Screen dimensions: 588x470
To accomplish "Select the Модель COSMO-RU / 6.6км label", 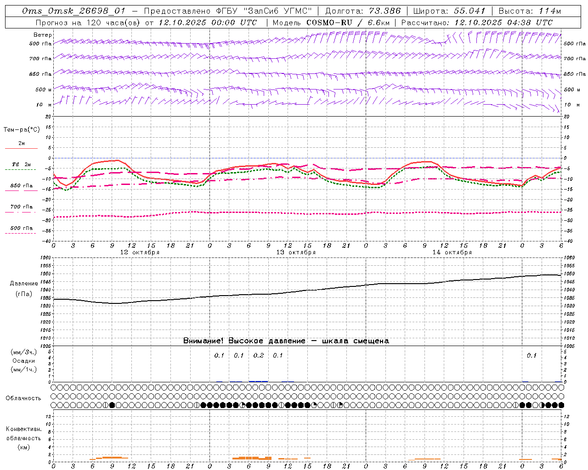I will pos(331,22).
